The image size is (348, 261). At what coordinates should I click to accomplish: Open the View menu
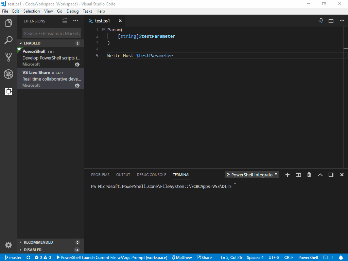pos(48,11)
